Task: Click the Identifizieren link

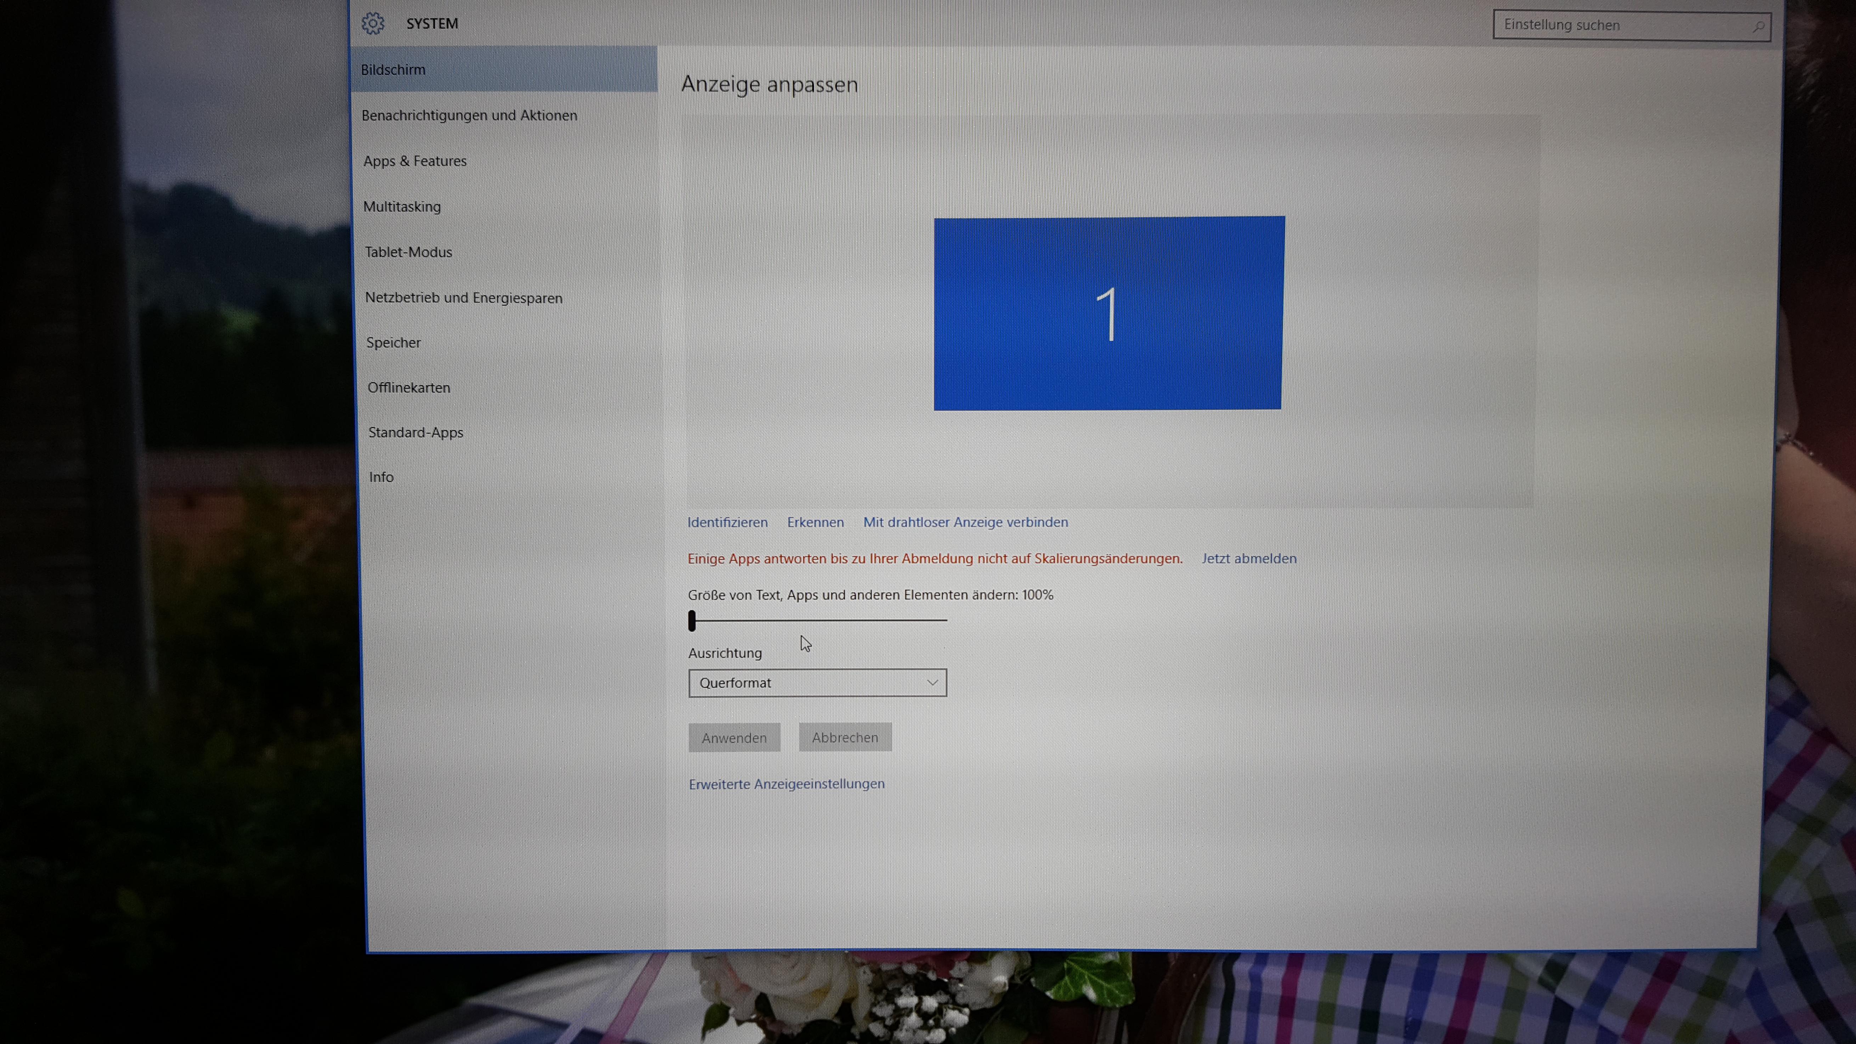Action: click(x=727, y=523)
